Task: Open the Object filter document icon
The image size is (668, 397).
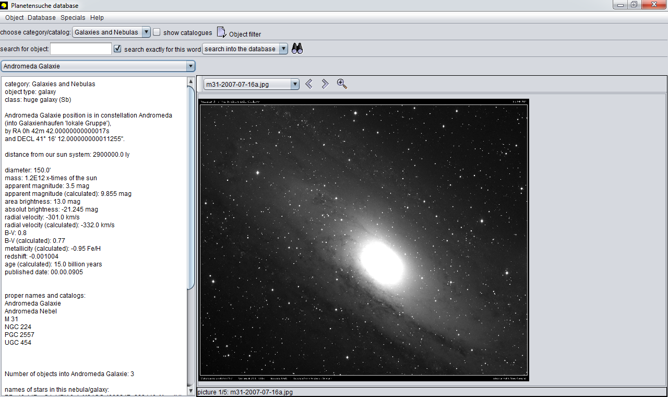Action: 221,32
